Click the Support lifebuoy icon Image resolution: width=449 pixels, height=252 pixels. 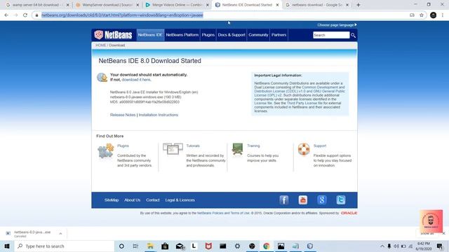coord(304,149)
